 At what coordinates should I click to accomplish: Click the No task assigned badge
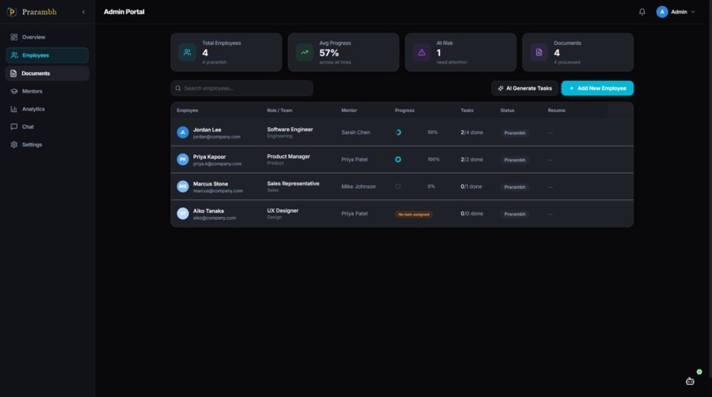[413, 214]
